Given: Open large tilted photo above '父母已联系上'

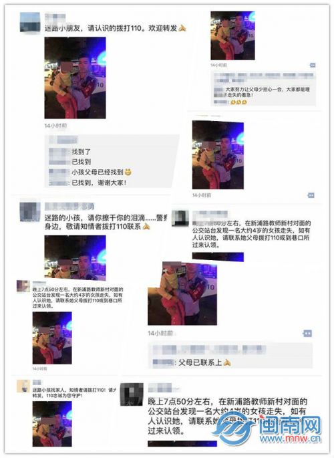Looking at the screenshot, I should 182,294.
